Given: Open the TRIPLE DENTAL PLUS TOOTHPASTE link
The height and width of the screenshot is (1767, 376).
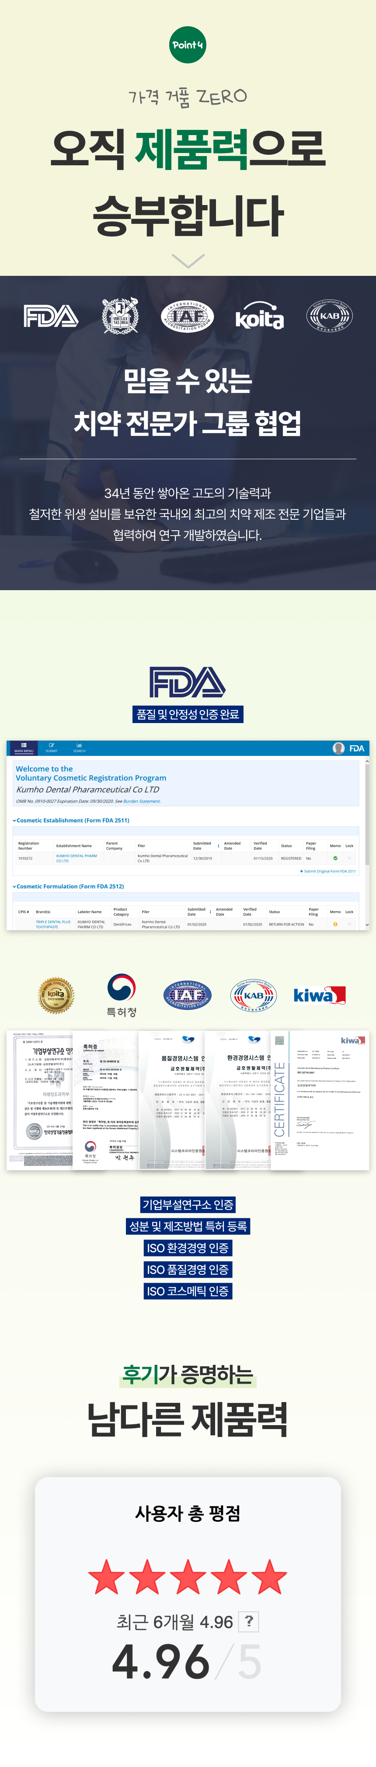Looking at the screenshot, I should [53, 924].
